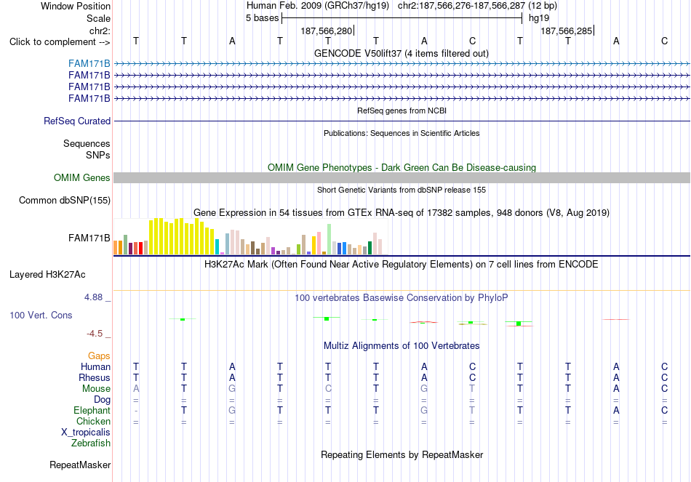Click the 187,566,285 coordinate tick label

pos(567,31)
